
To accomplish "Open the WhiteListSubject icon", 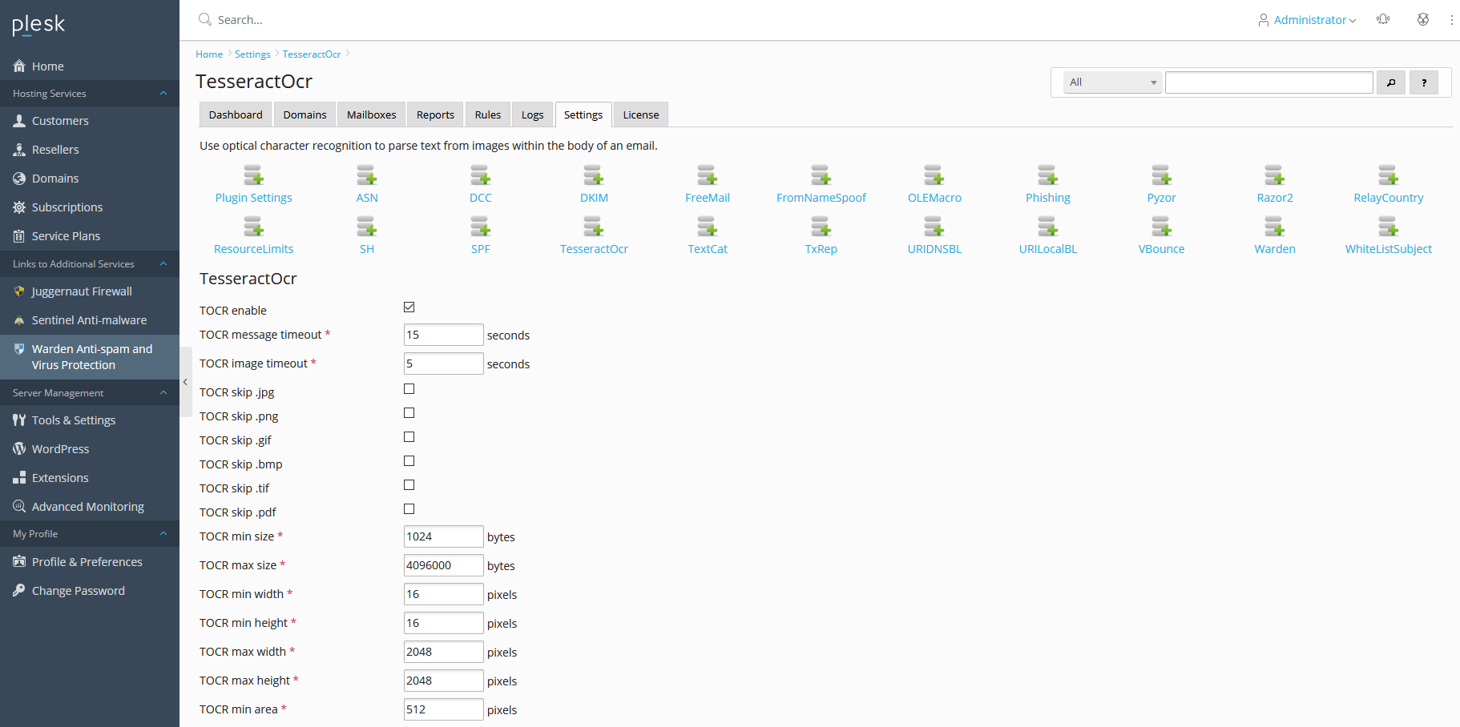I will click(1388, 227).
